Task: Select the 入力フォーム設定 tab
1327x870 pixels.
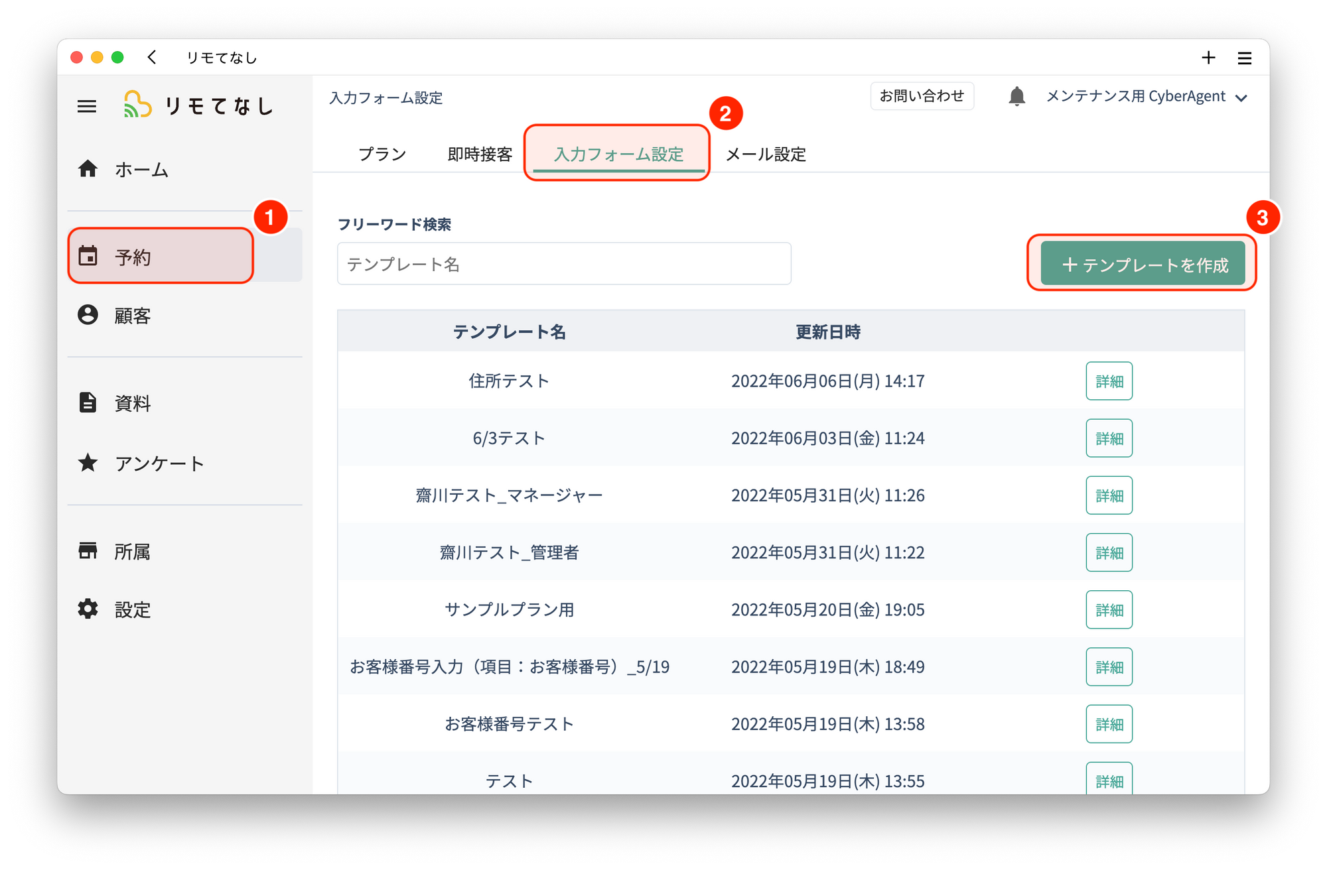Action: tap(618, 154)
